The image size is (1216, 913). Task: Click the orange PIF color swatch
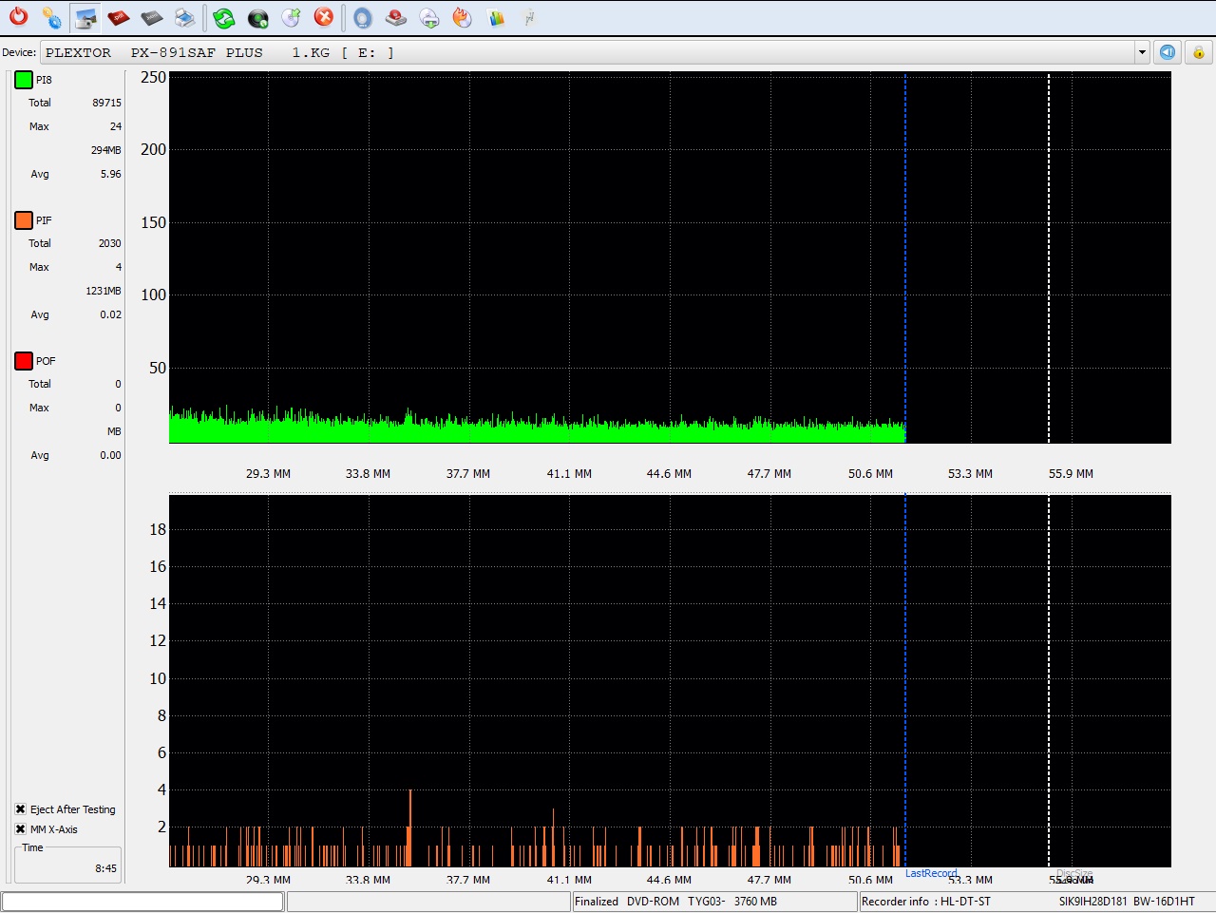tap(24, 220)
